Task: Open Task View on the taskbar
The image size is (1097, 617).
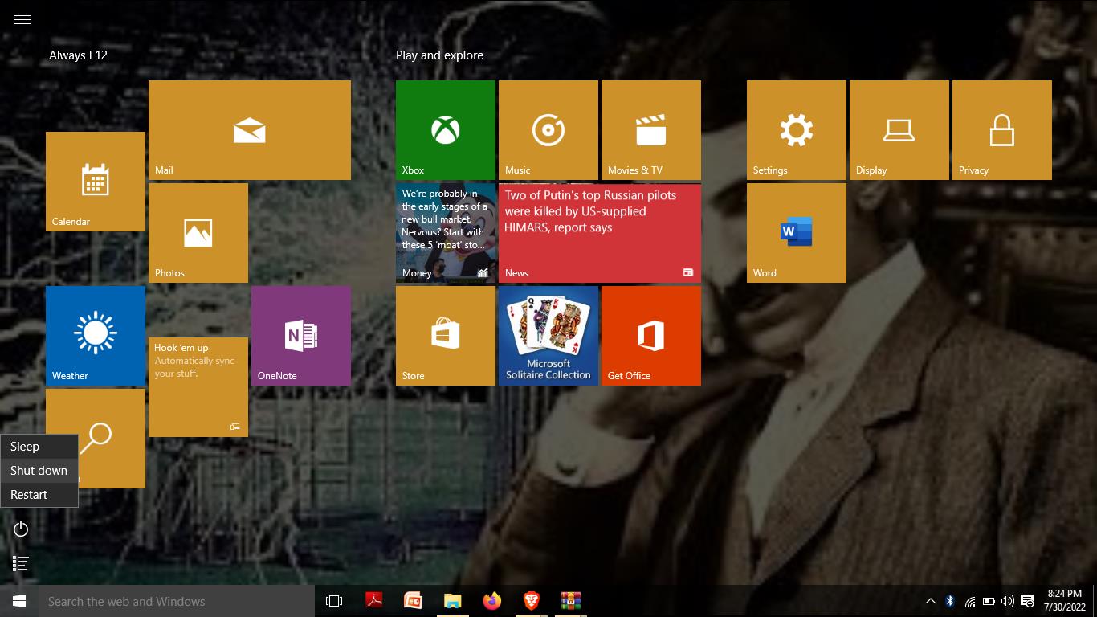Action: click(x=334, y=601)
